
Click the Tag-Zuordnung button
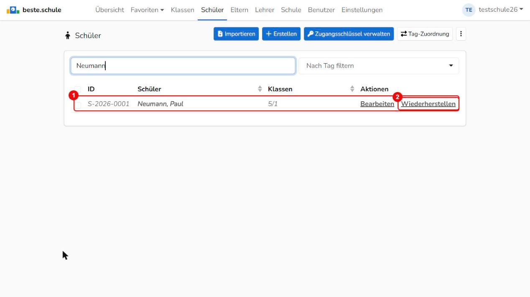[425, 34]
